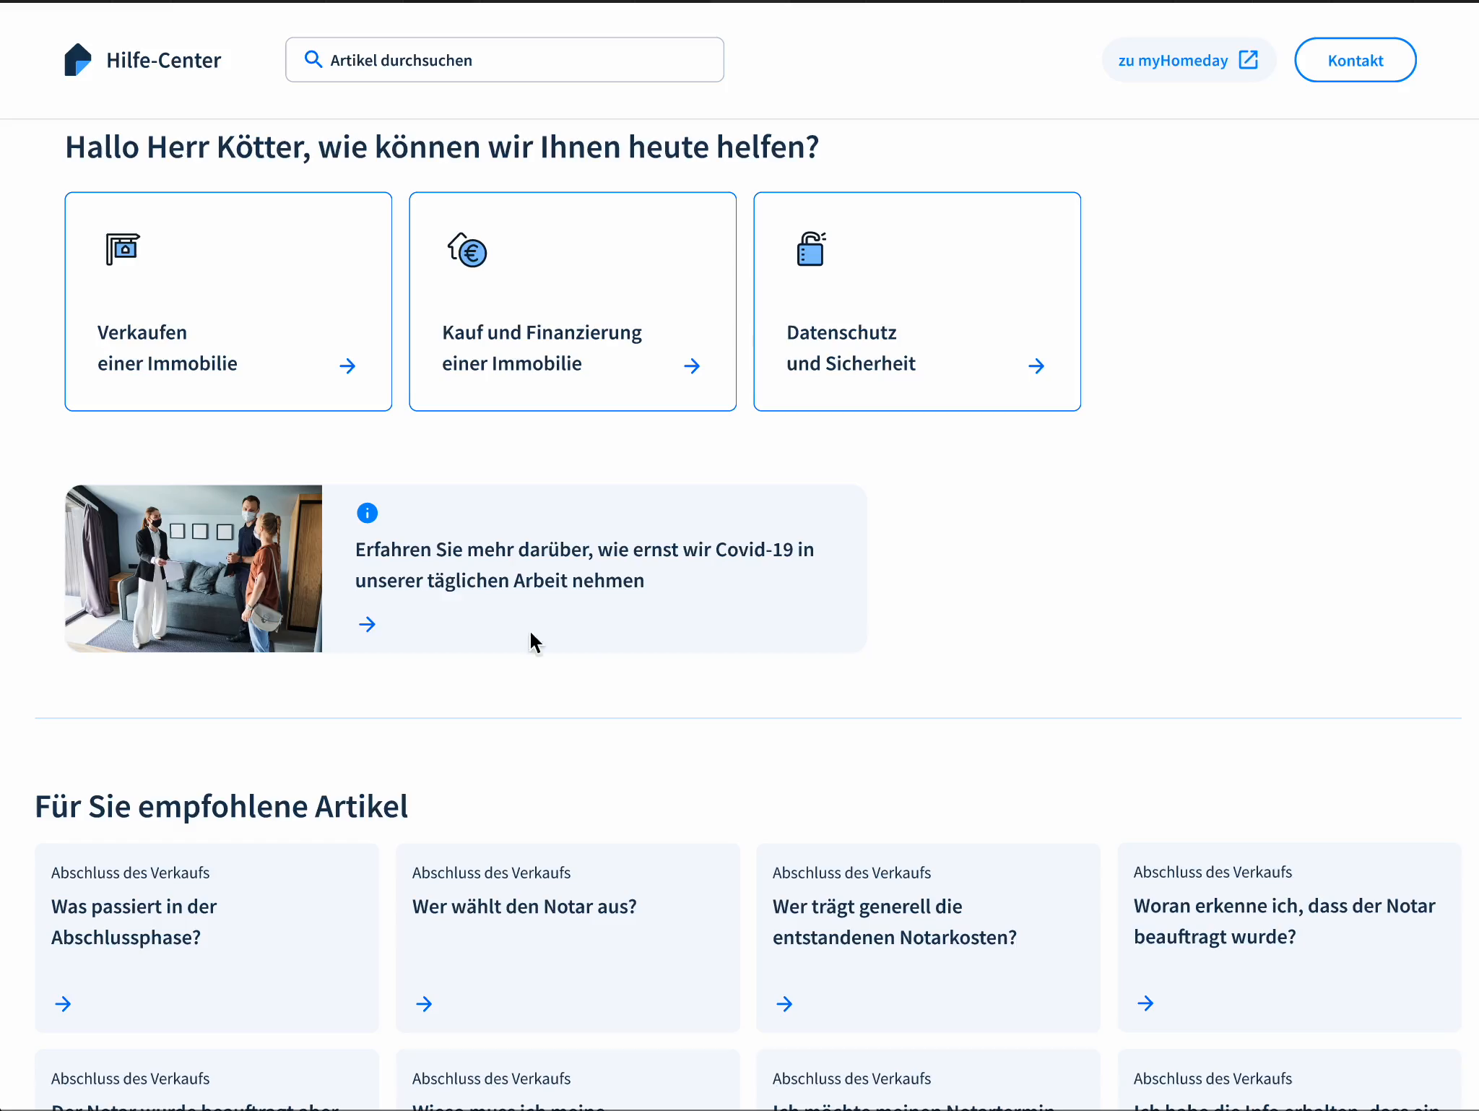Viewport: 1479px width, 1111px height.
Task: Click the padlock icon in Datenschutz card
Action: 811,249
